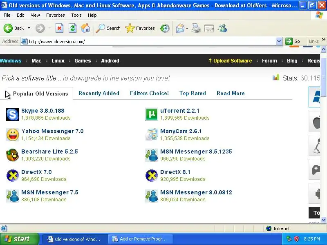Image resolution: width=327 pixels, height=245 pixels.
Task: Click the DirectX 8.1 icon
Action: tap(152, 176)
